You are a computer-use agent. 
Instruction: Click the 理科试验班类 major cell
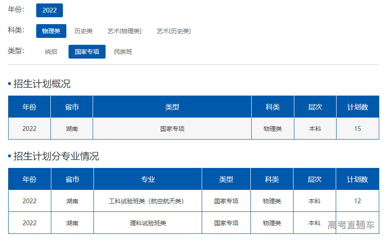click(147, 223)
